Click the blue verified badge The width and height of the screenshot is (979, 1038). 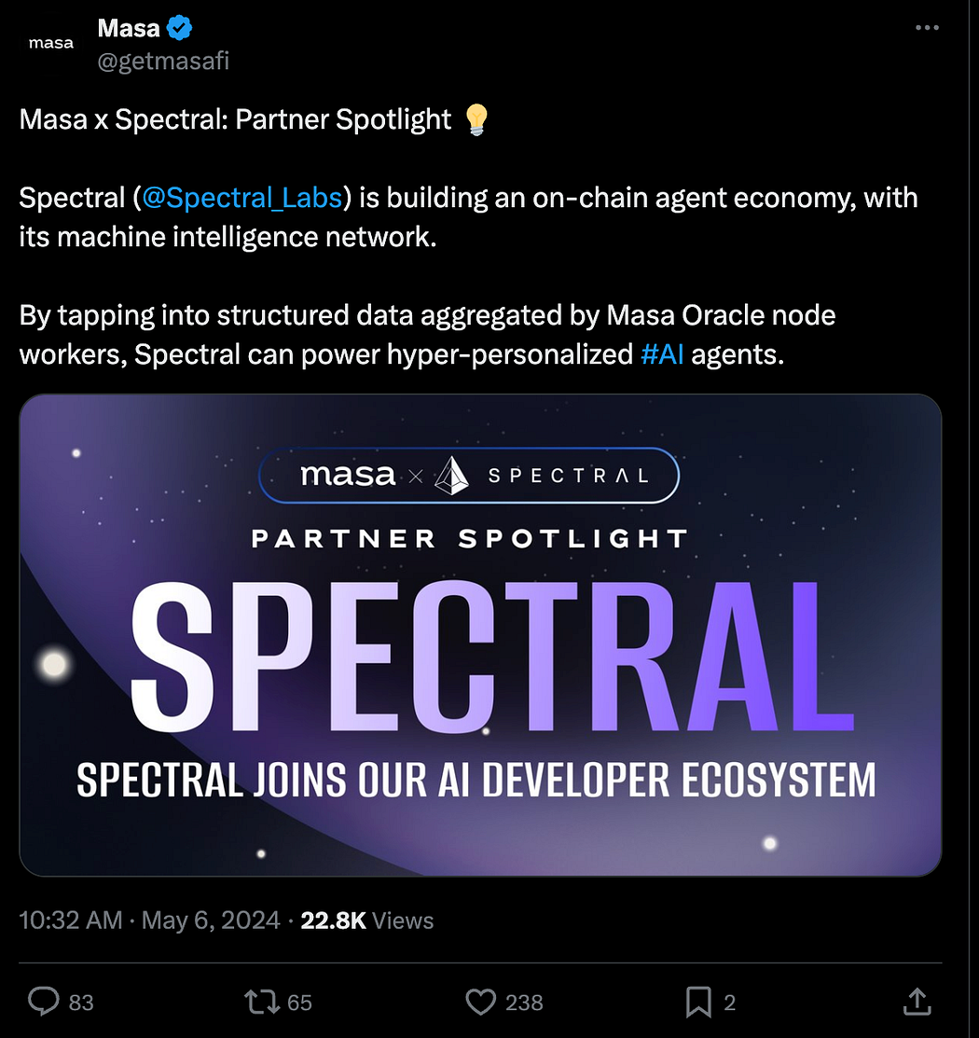coord(179,28)
